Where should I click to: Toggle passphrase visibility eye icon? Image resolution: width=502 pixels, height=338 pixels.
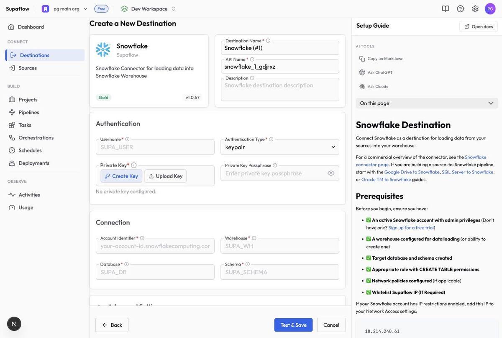pos(331,173)
